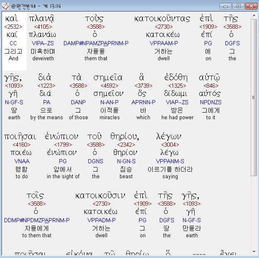Click the Greek word κατοικοῦντας
The width and height of the screenshot is (259, 258).
point(162,19)
